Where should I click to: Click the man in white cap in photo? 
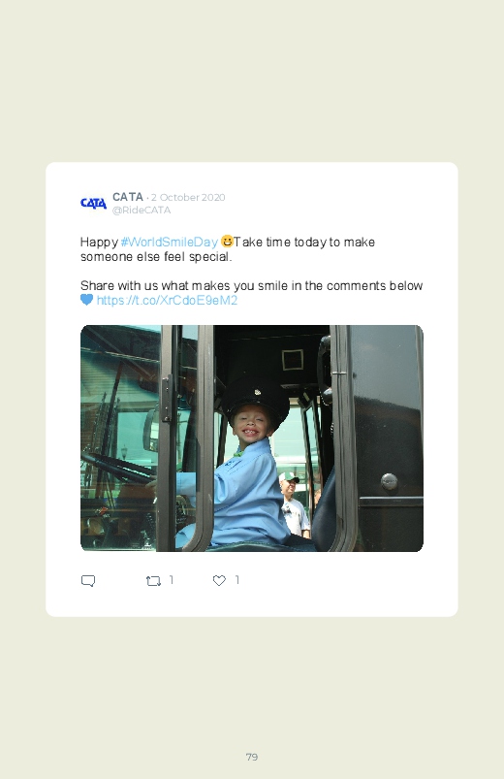click(x=294, y=504)
